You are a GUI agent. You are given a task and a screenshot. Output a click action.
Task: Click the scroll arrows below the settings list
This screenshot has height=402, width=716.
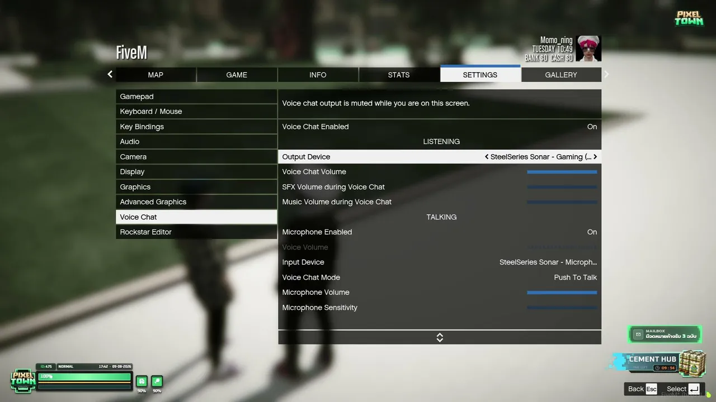point(440,337)
